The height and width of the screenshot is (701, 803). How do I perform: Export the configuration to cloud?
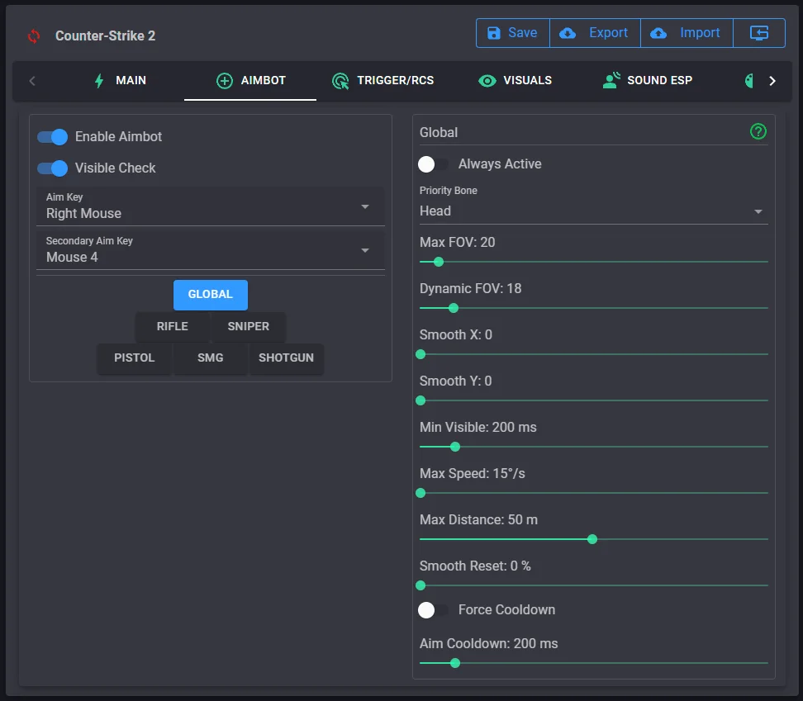tap(595, 33)
